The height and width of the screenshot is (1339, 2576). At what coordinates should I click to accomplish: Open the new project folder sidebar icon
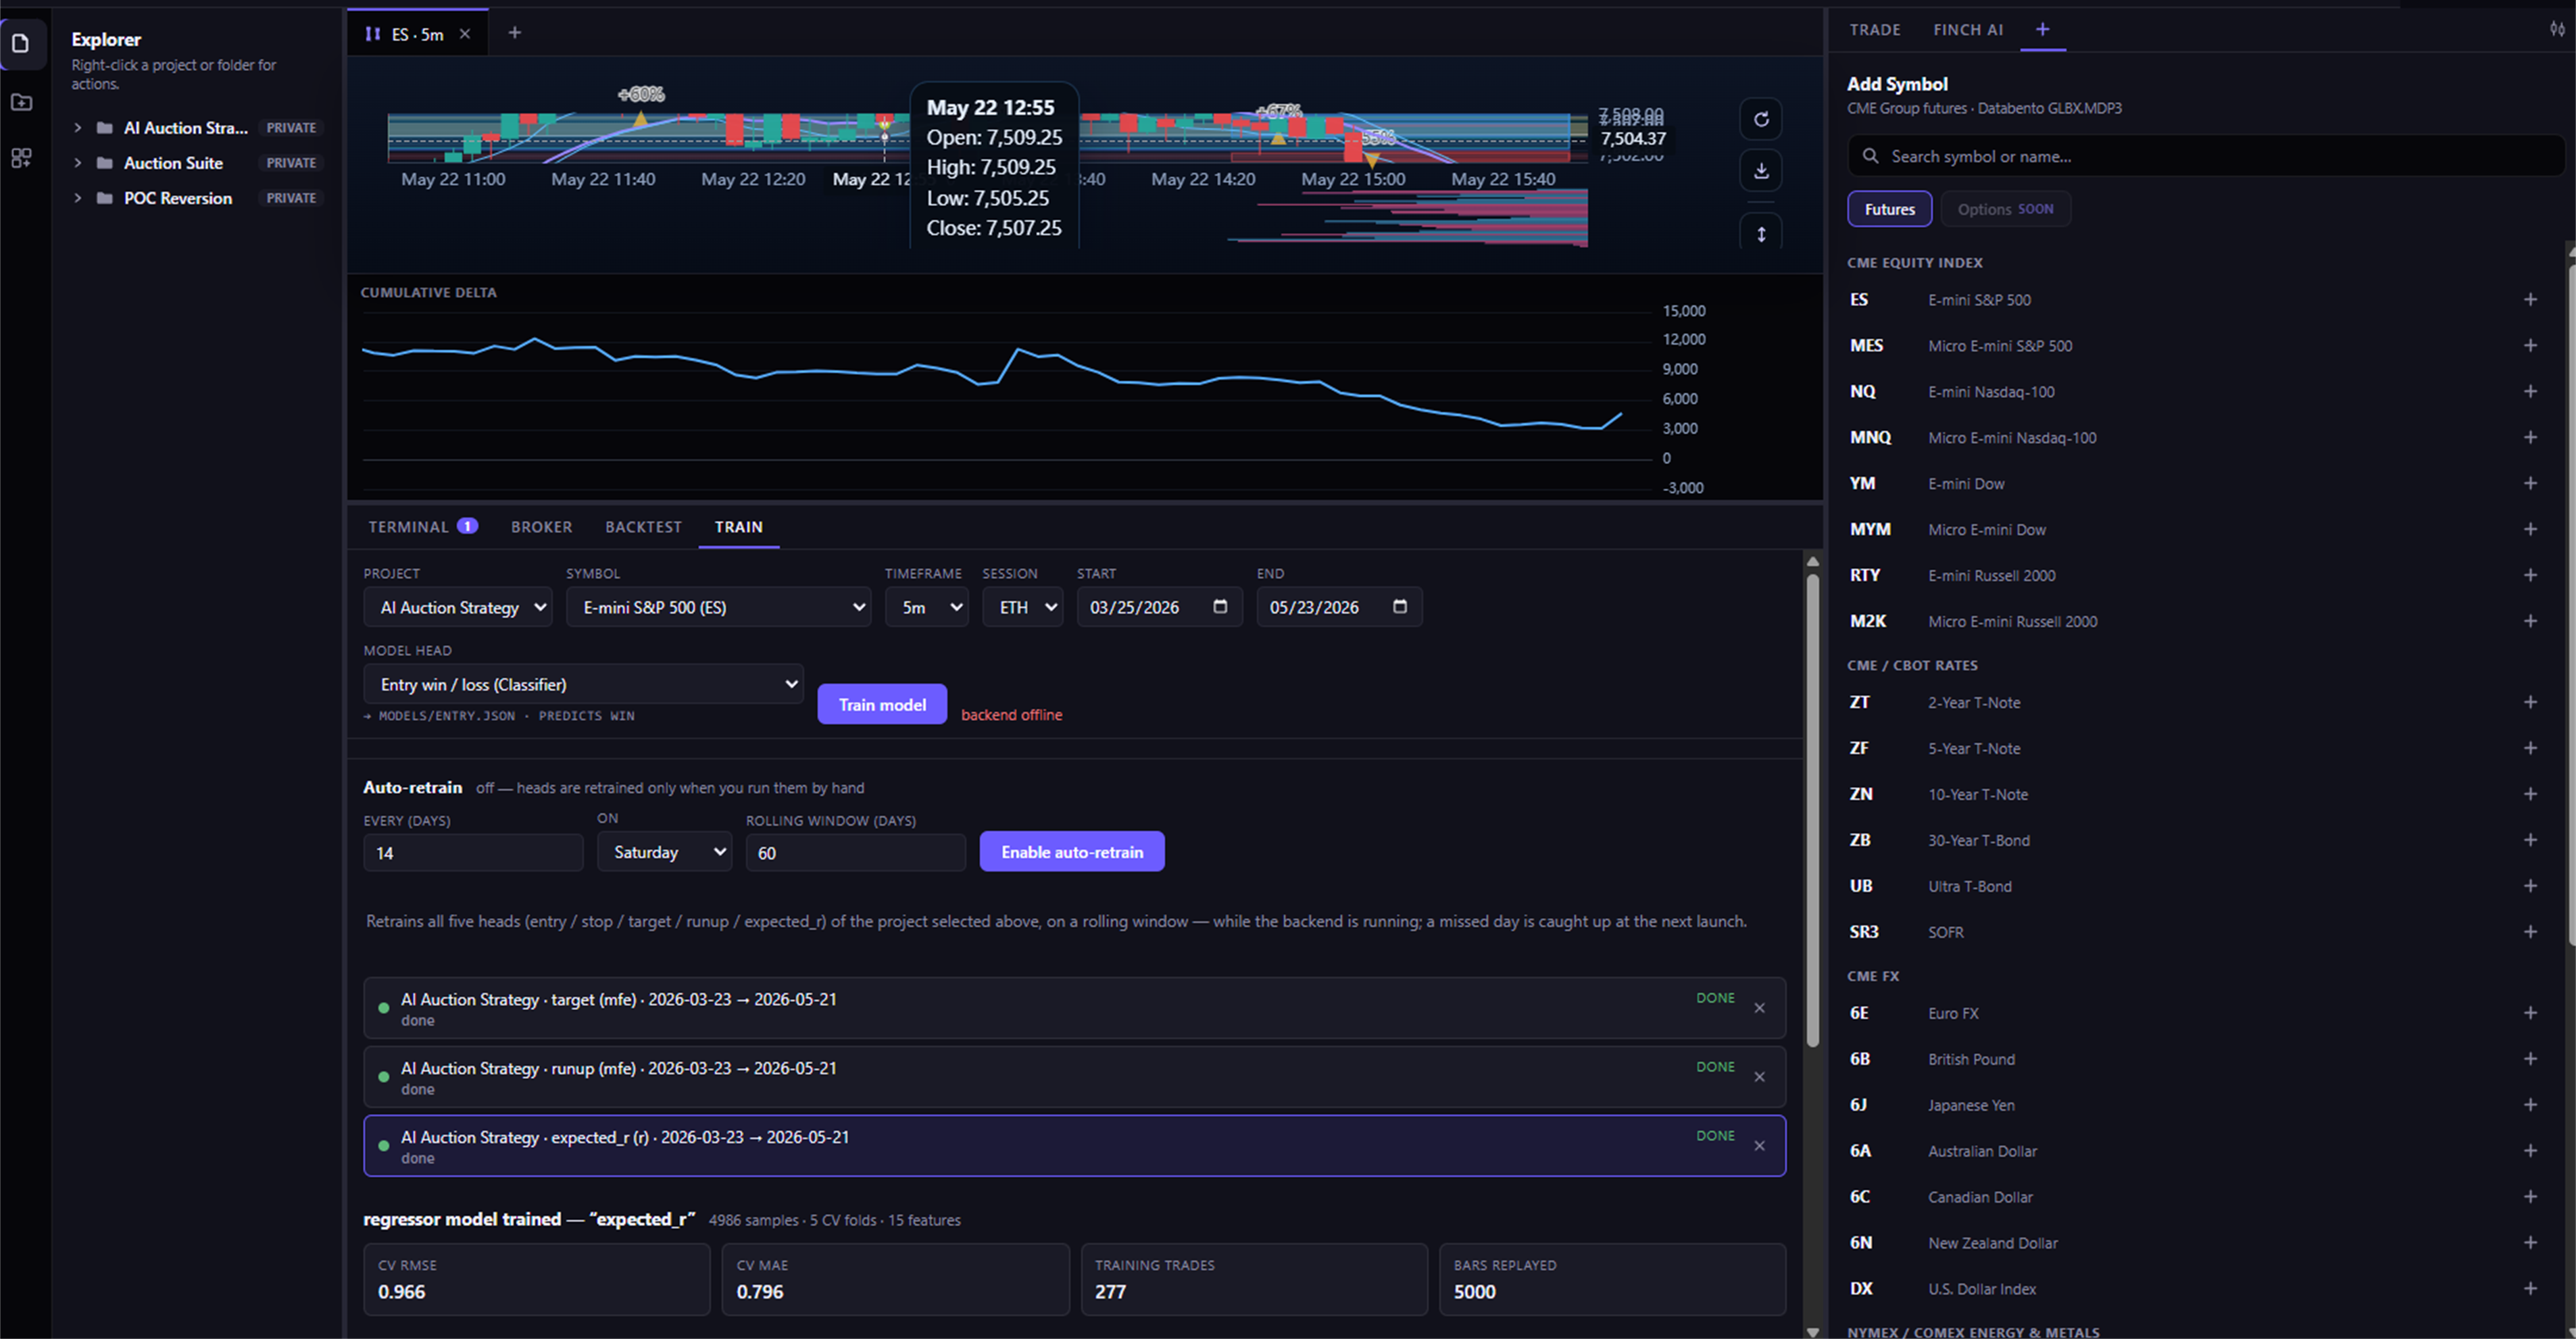coord(21,102)
